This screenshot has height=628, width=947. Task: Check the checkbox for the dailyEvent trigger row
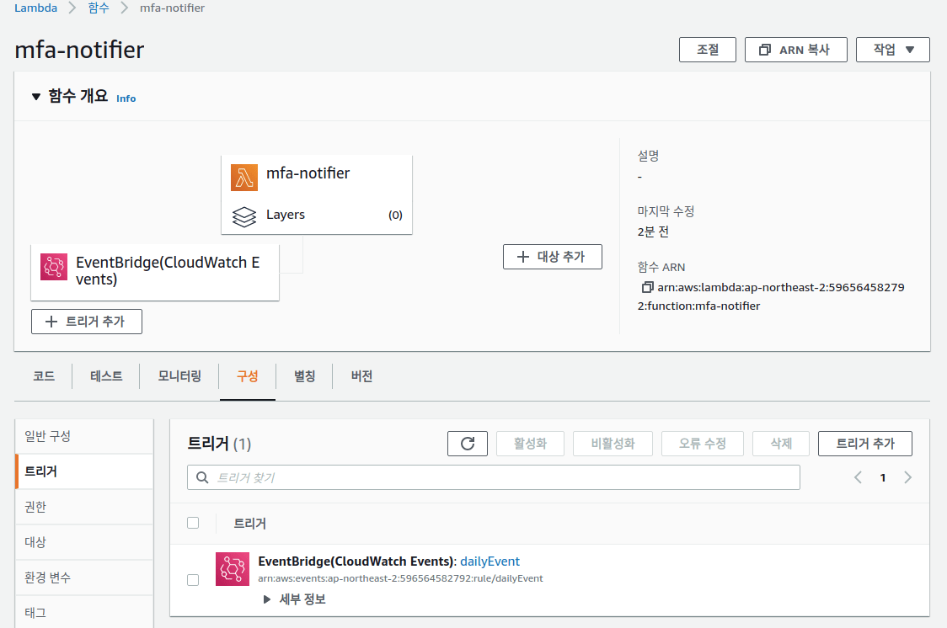pyautogui.click(x=193, y=580)
